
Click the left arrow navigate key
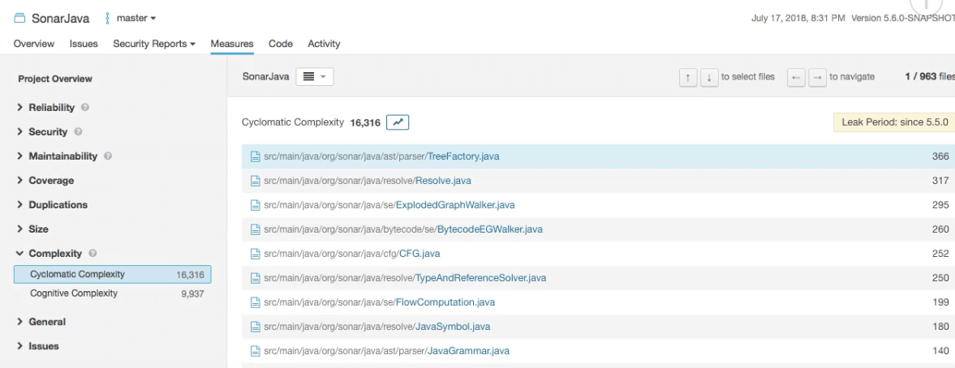coord(796,77)
